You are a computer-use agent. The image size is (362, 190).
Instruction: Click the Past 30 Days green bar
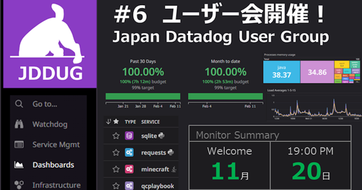pyautogui.click(x=143, y=96)
